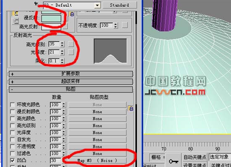231x167 pixels.
Task: Adjust the 柔化 spinner arrows
Action: coord(62,61)
